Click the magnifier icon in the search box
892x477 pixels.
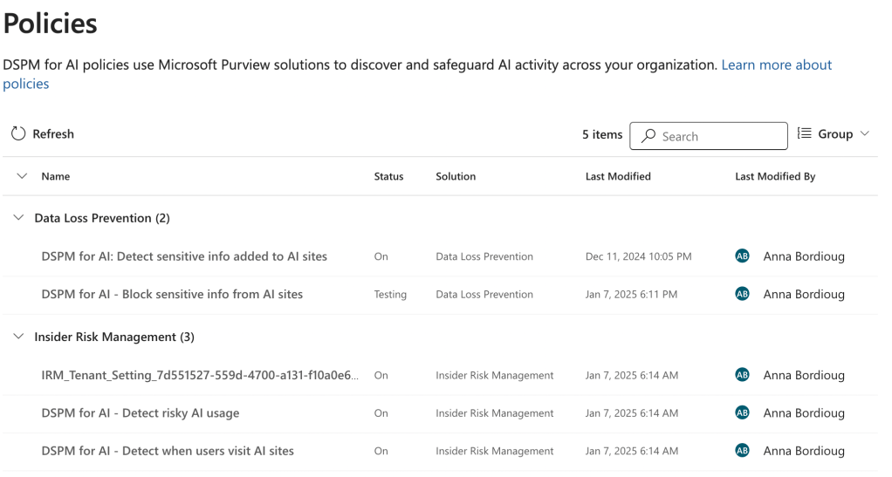648,136
